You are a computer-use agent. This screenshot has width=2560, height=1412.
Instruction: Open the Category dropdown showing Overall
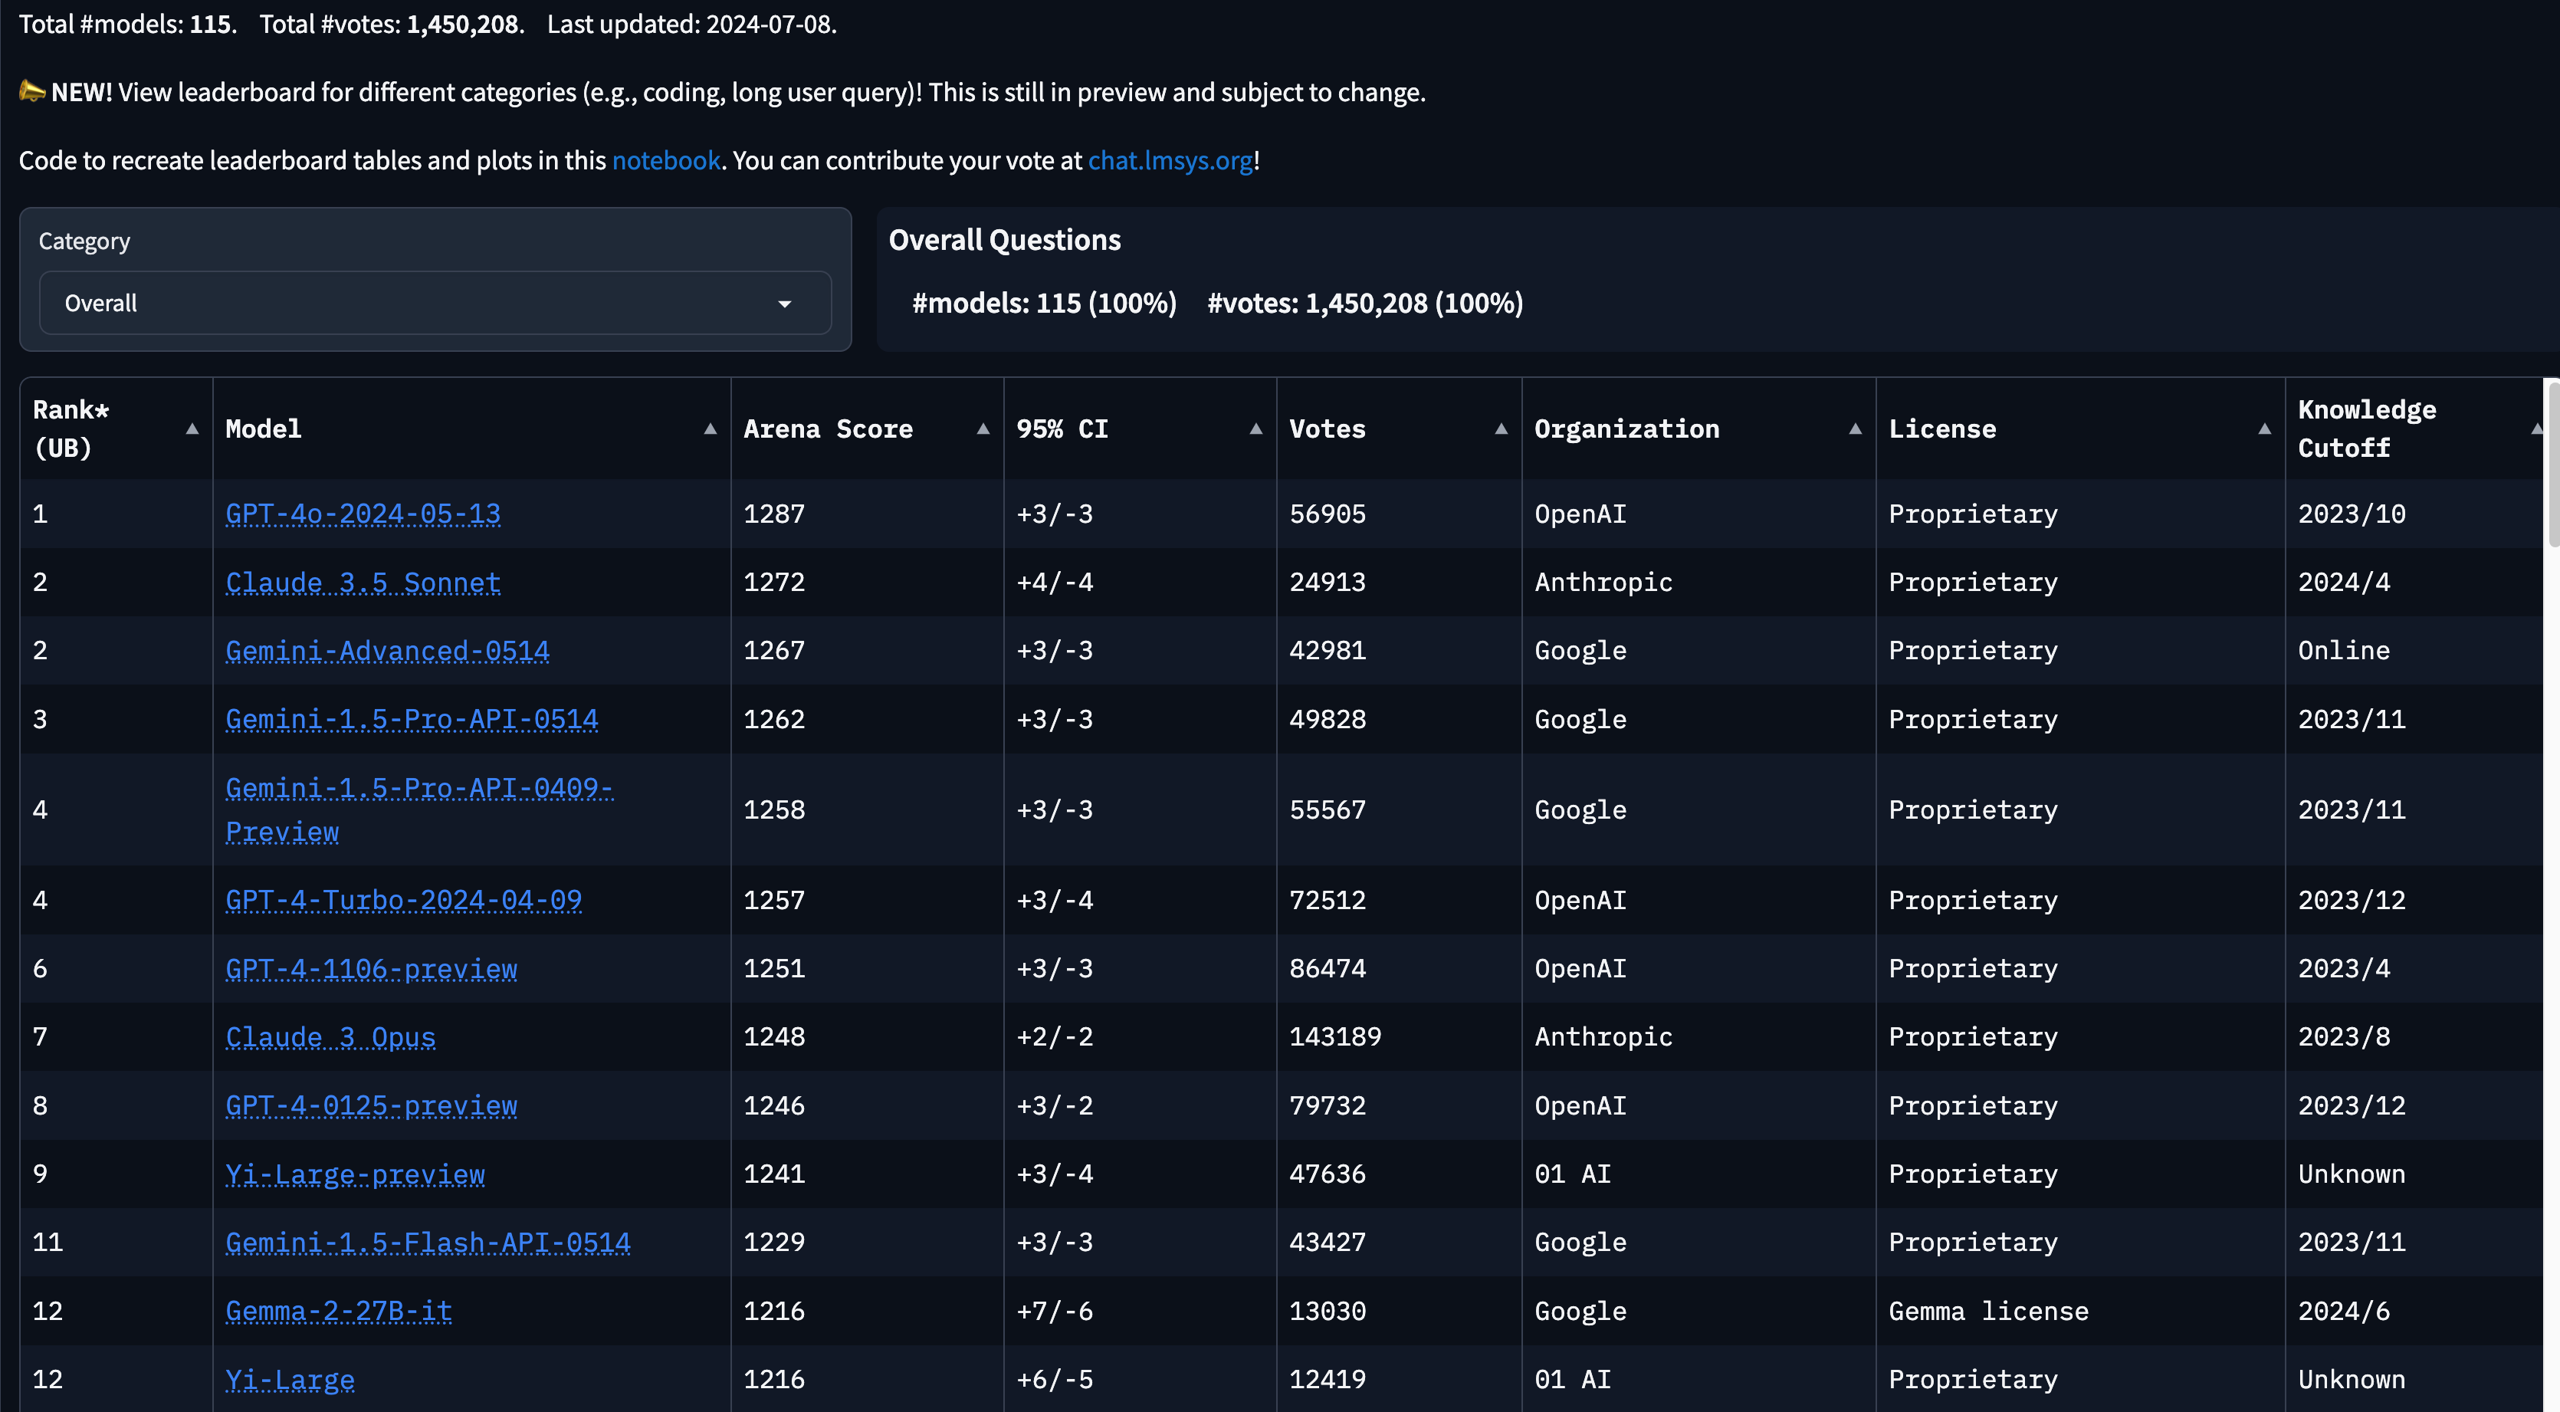[435, 303]
